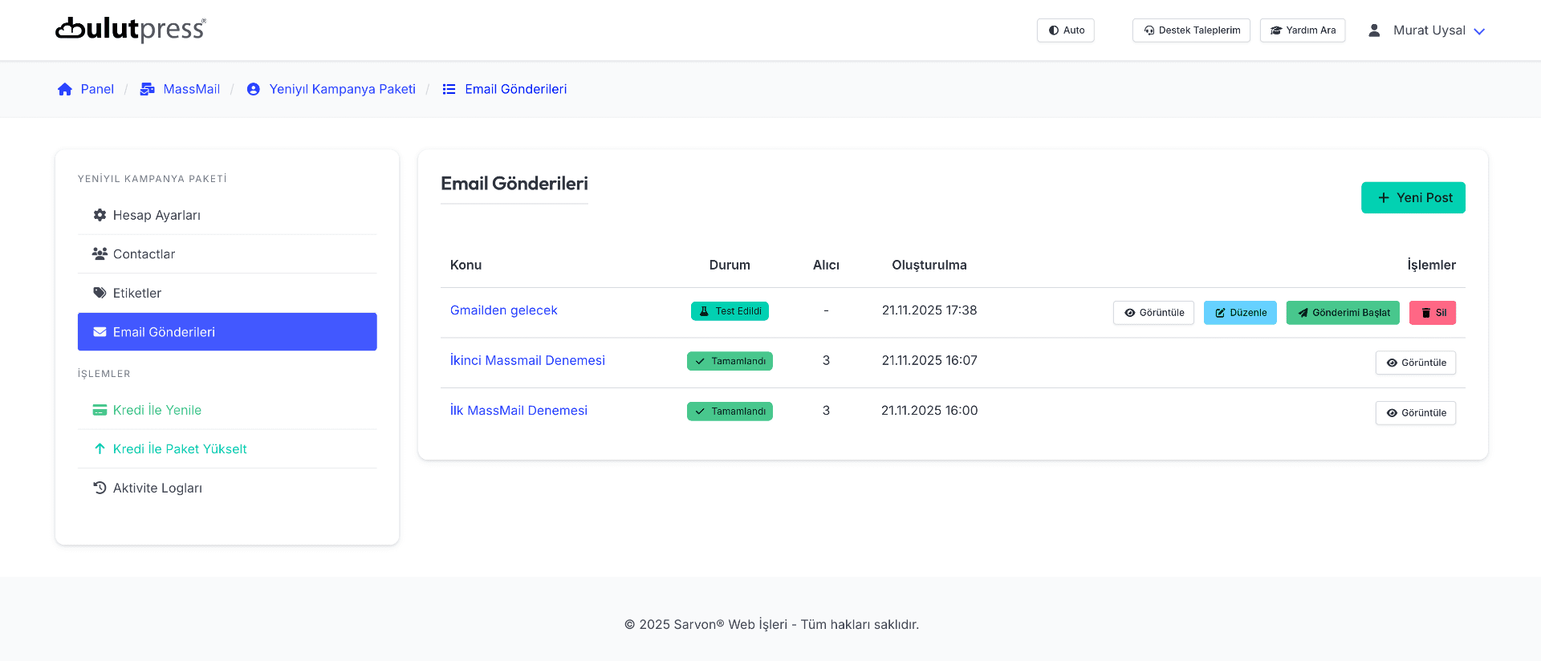
Task: Click the bulutpress logo
Action: 130,30
